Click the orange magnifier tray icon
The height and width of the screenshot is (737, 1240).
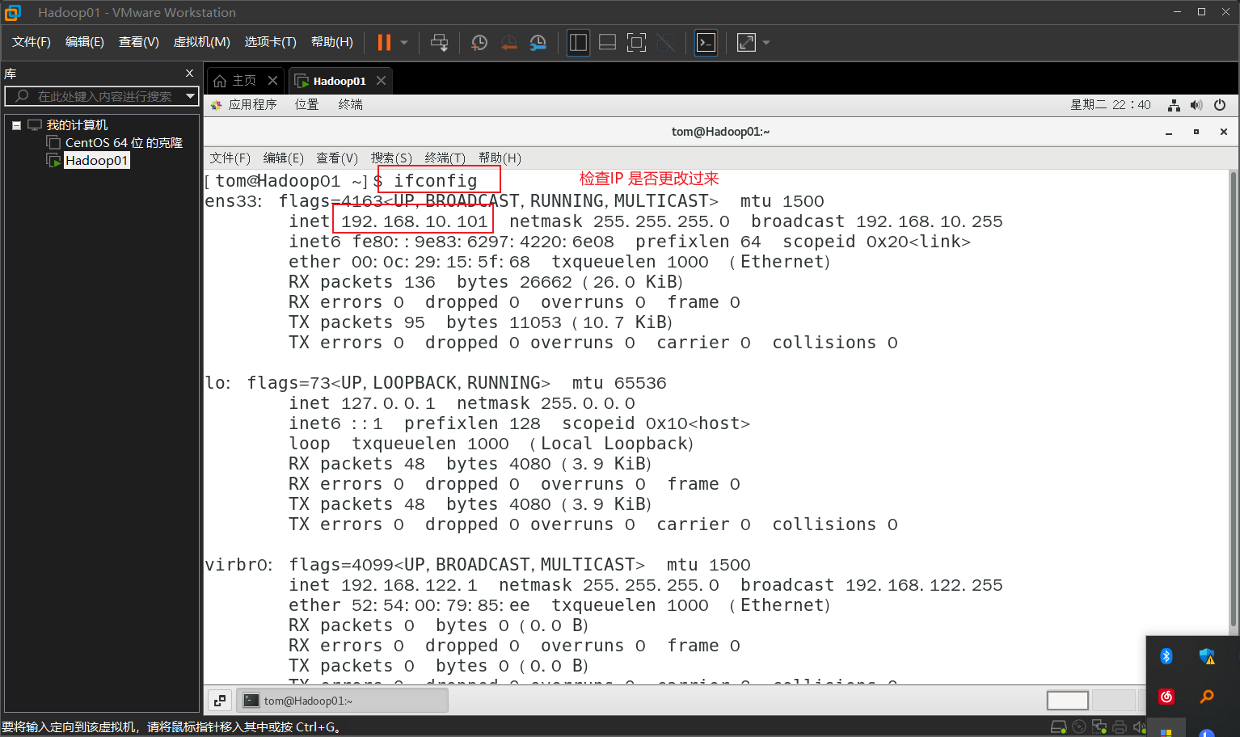pyautogui.click(x=1207, y=697)
